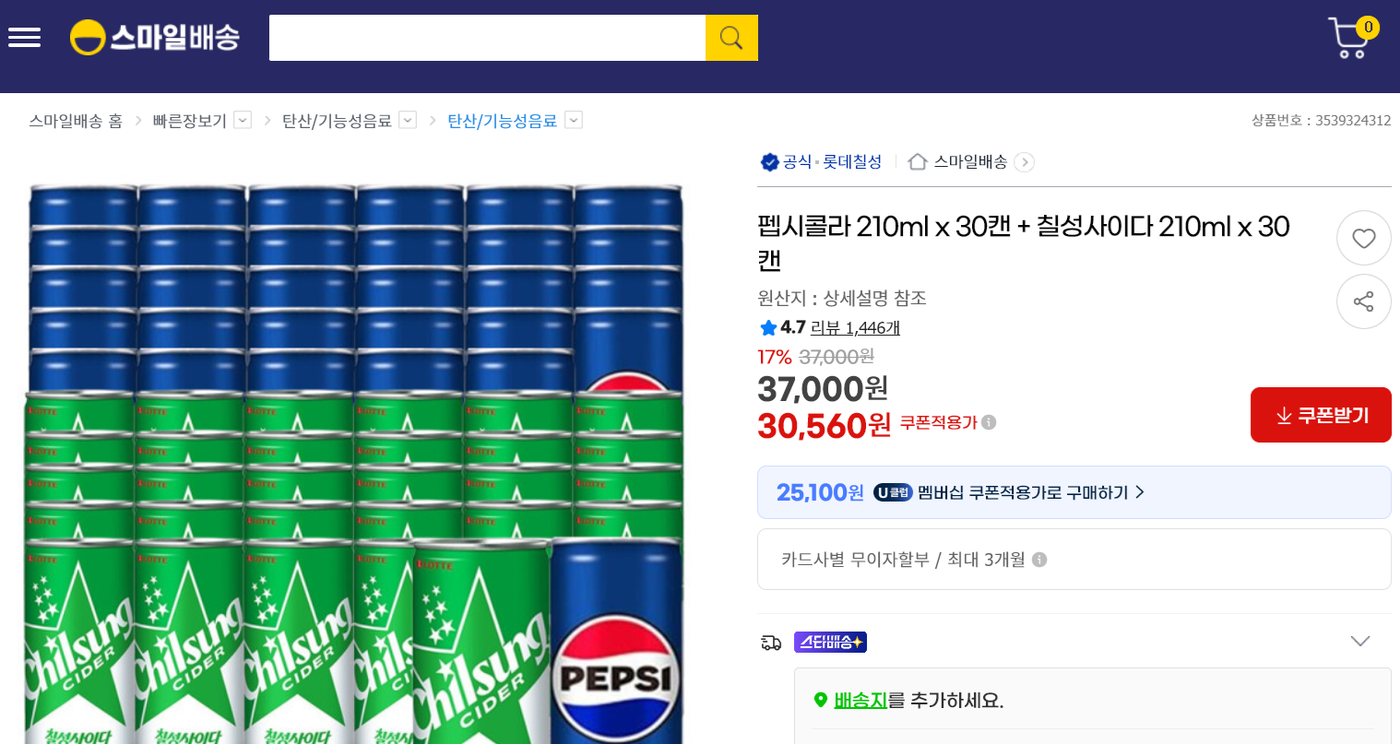
Task: Click the Smile Delivery logo
Action: tap(155, 38)
